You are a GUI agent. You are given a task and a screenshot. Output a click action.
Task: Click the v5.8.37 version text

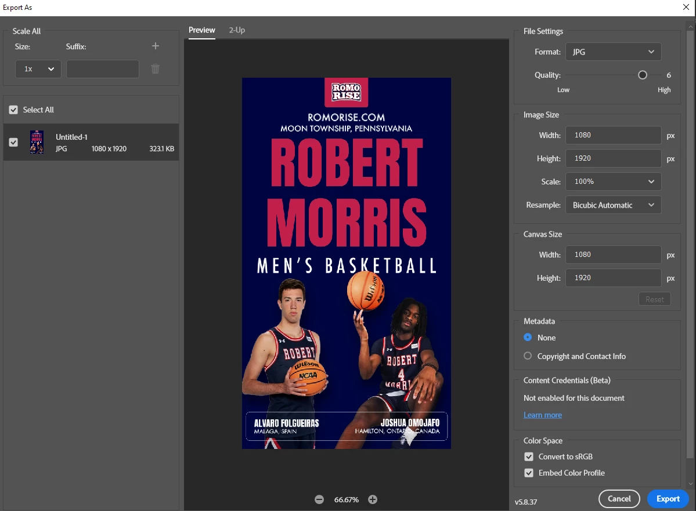526,502
